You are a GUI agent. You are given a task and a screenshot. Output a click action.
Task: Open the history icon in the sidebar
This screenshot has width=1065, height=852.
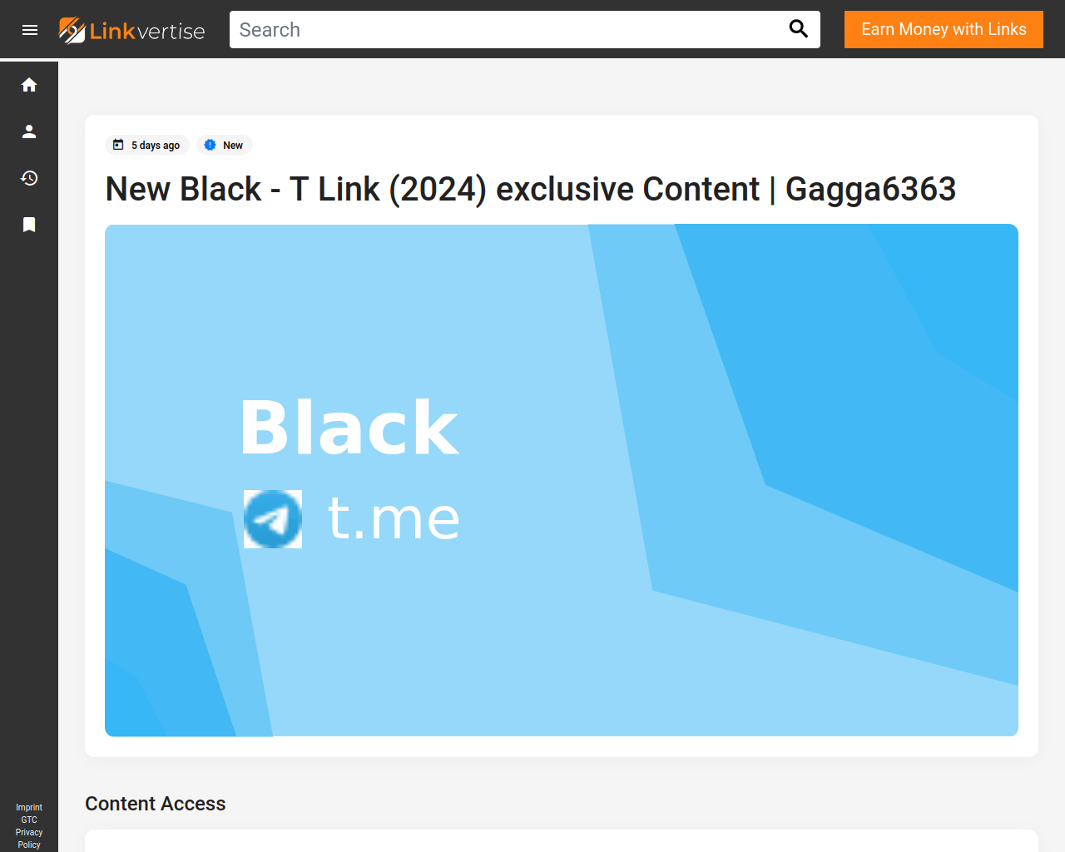pyautogui.click(x=29, y=178)
